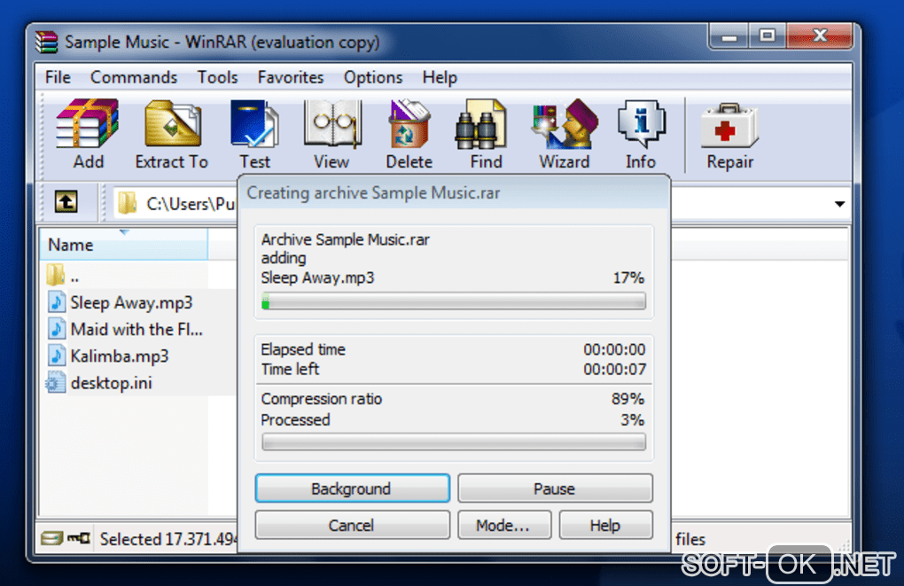Screen dimensions: 904x586
Task: Select the Extract To toolbar icon
Action: pyautogui.click(x=173, y=123)
